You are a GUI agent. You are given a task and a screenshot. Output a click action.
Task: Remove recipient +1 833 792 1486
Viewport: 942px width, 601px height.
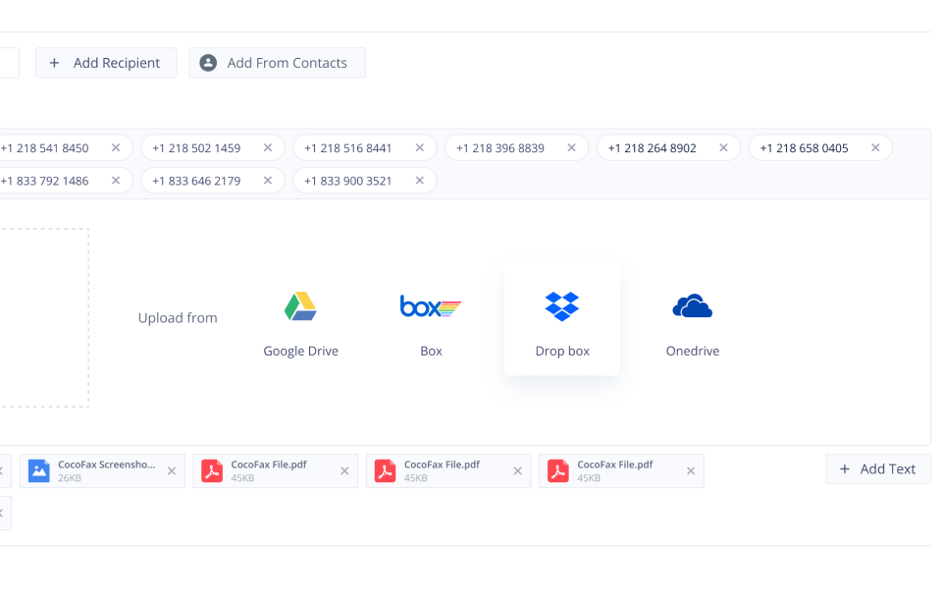pyautogui.click(x=116, y=181)
